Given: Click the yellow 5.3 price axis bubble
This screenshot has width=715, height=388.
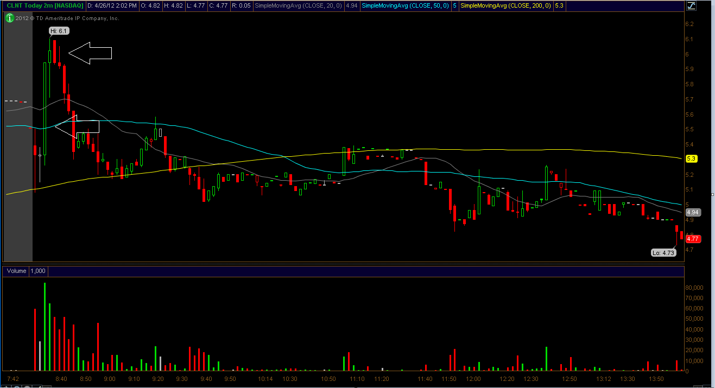Looking at the screenshot, I should click(x=692, y=158).
